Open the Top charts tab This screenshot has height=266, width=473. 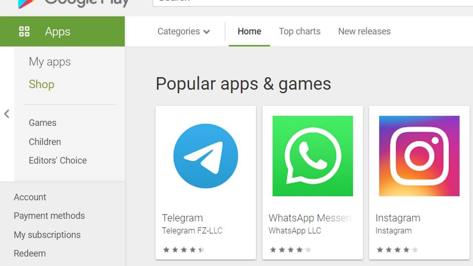pyautogui.click(x=299, y=31)
